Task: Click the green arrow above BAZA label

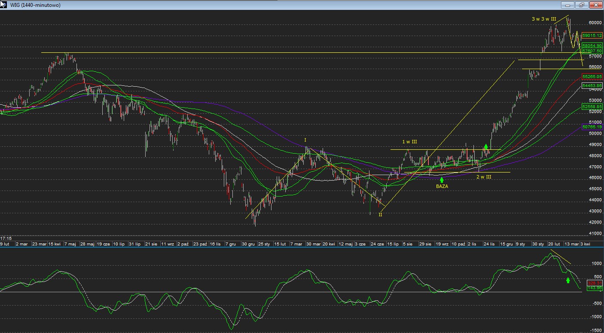Action: point(442,180)
